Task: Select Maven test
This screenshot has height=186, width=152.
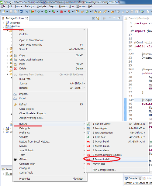Action: pyautogui.click(x=117, y=164)
